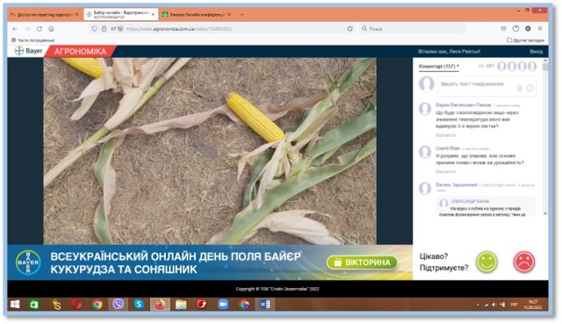Viewport: 562px width, 324px height.
Task: Open Word from the taskbar
Action: (265, 305)
